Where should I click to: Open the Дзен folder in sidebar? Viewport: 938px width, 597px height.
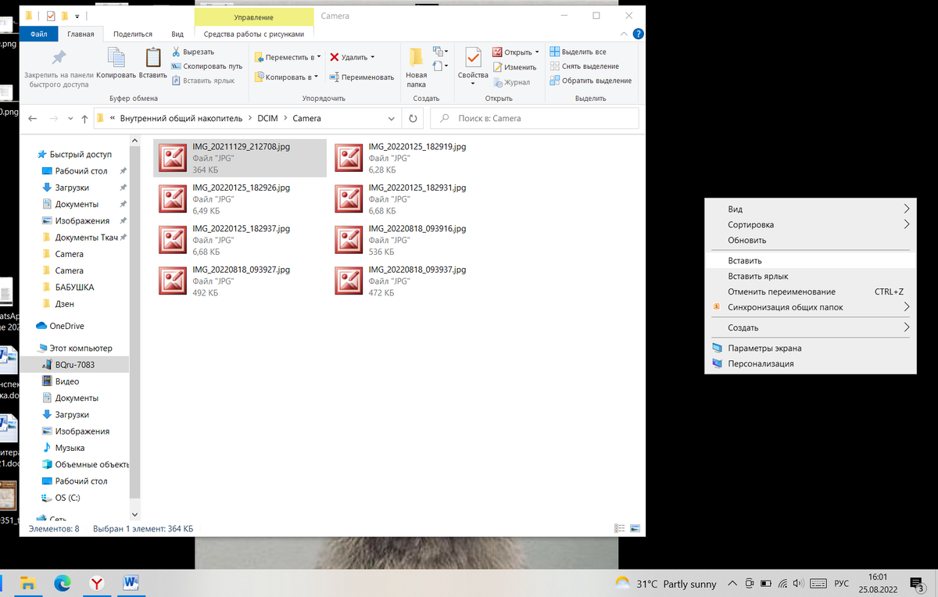[65, 304]
